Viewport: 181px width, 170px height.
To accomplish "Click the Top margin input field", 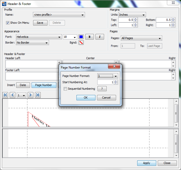I will pyautogui.click(x=126, y=20).
